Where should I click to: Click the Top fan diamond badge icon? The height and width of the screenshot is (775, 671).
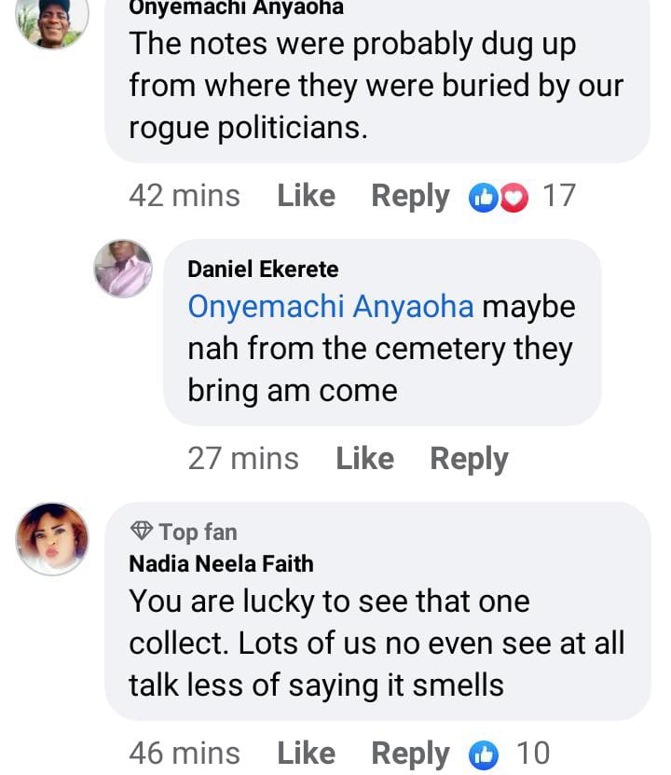pos(142,532)
